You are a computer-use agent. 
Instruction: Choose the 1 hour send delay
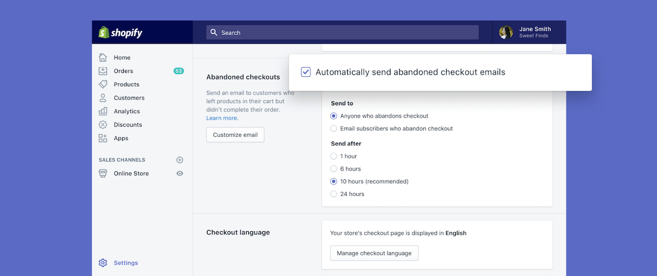click(x=334, y=156)
